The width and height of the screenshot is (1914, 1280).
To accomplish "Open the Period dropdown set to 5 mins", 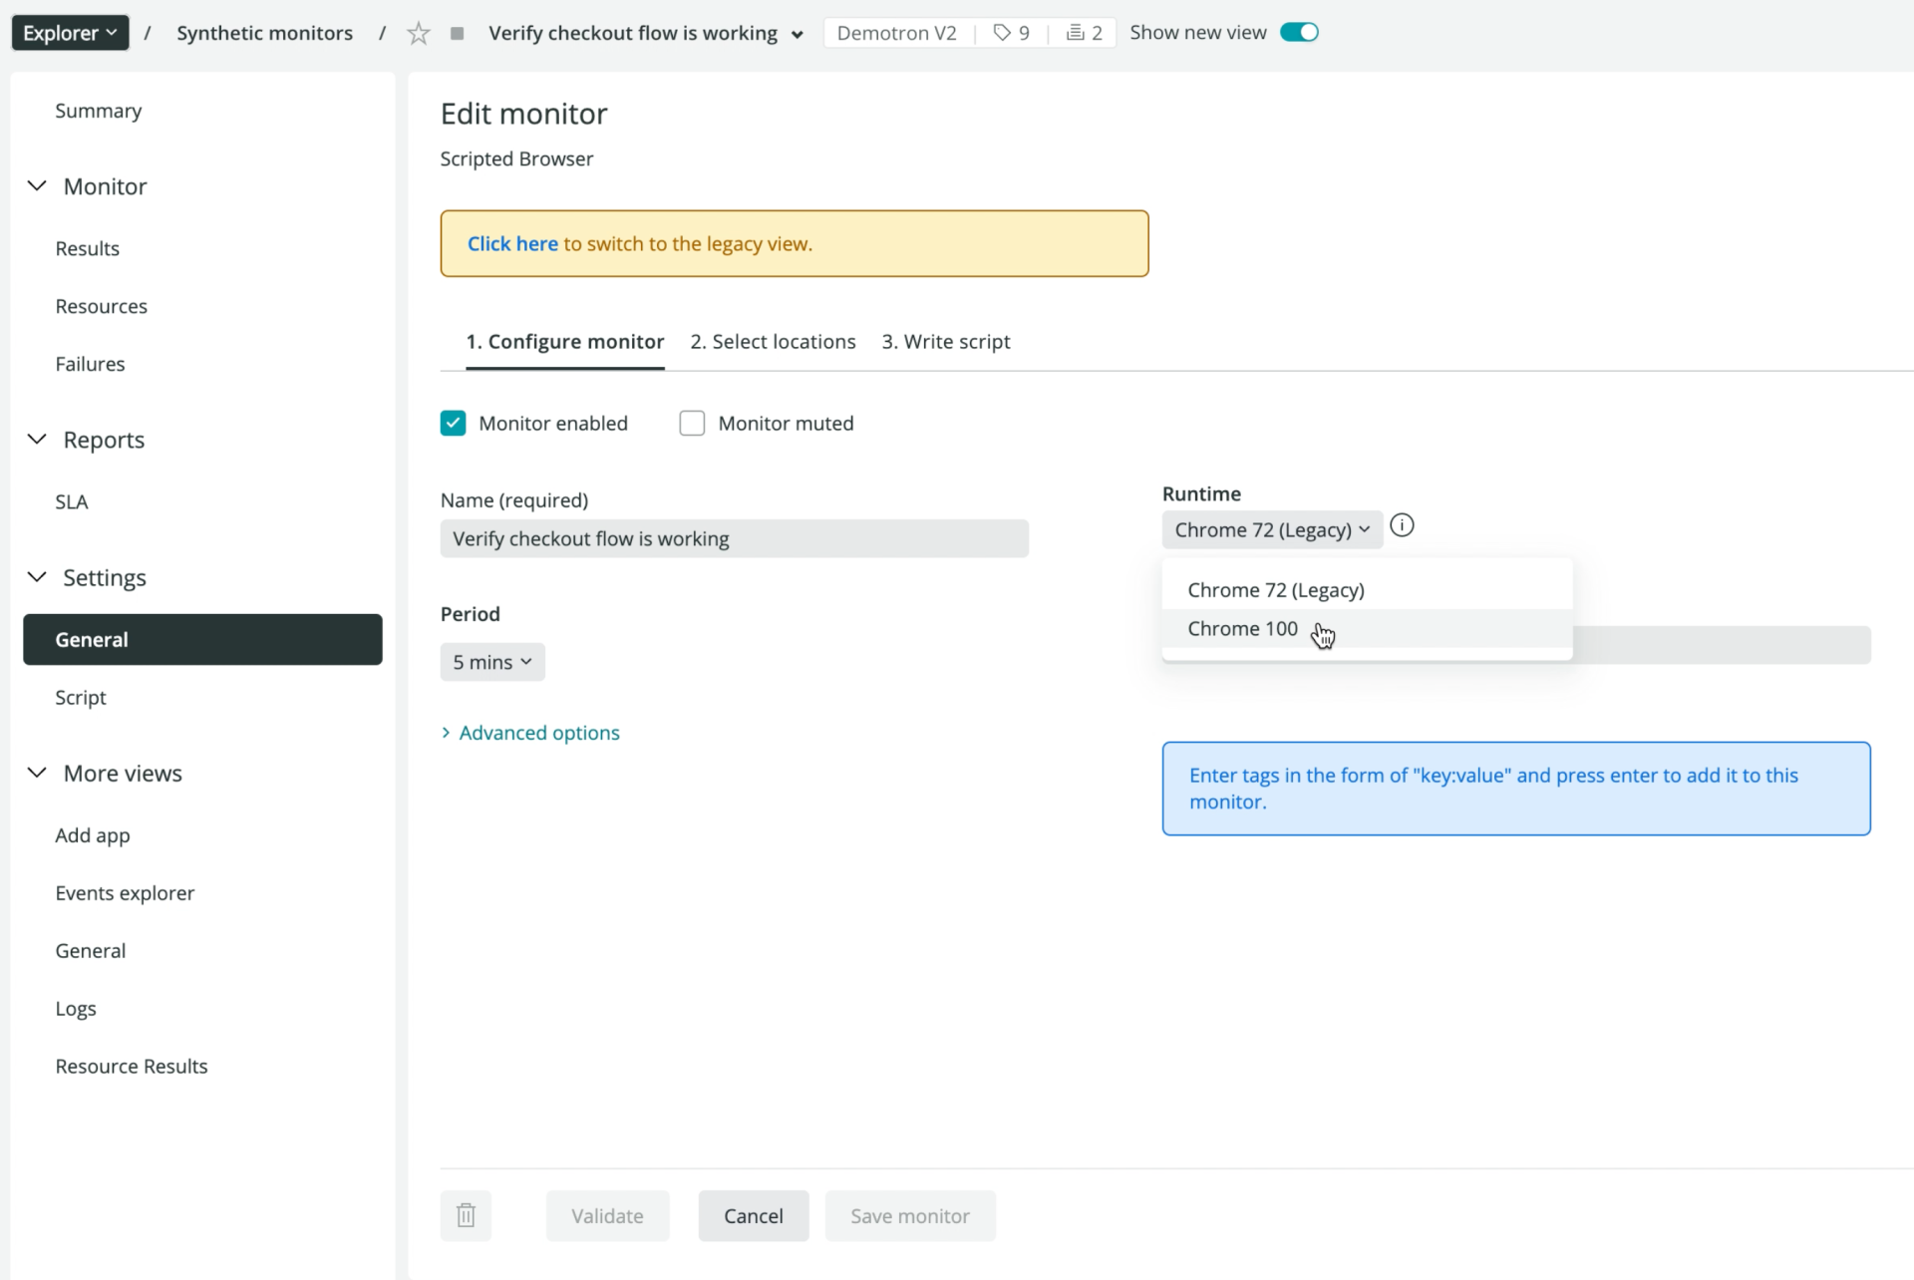I will 491,661.
